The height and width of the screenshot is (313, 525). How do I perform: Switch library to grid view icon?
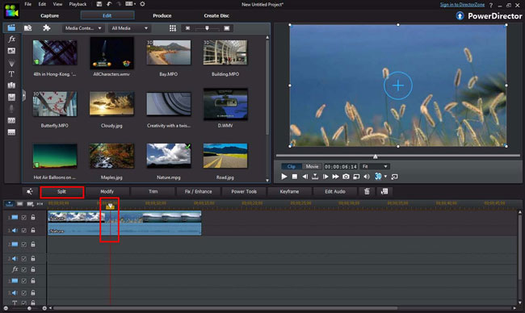pos(173,28)
